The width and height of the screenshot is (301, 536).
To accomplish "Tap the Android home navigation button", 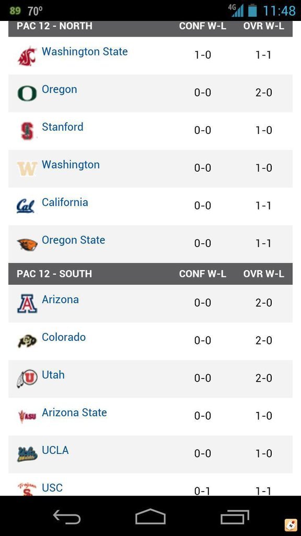I will click(150, 516).
